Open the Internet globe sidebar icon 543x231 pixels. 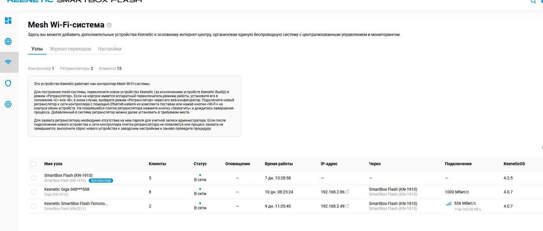(8, 42)
